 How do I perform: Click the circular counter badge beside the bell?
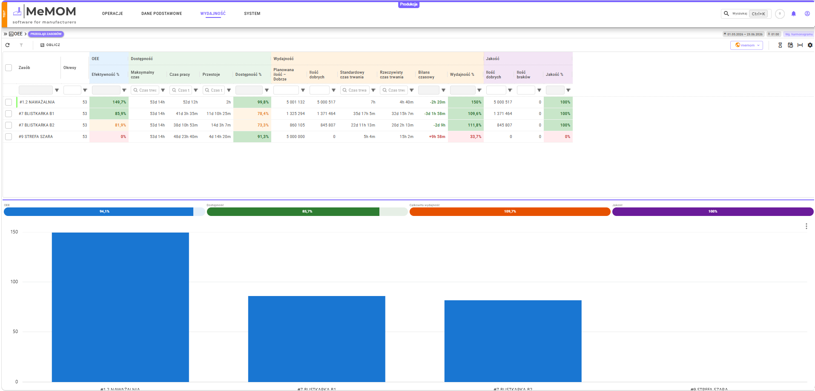[780, 14]
